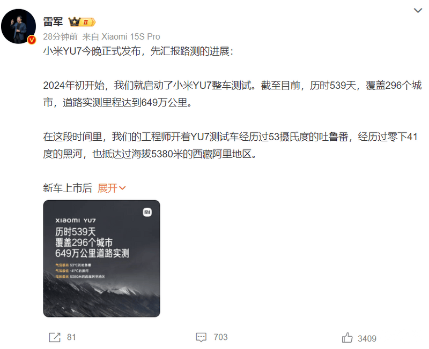Click the 28分钟前 timestamp

coord(61,36)
